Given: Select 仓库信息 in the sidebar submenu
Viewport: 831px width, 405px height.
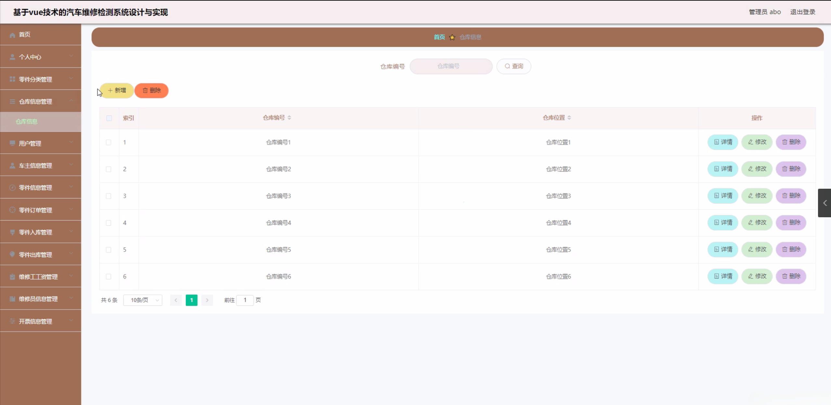Looking at the screenshot, I should click(27, 122).
